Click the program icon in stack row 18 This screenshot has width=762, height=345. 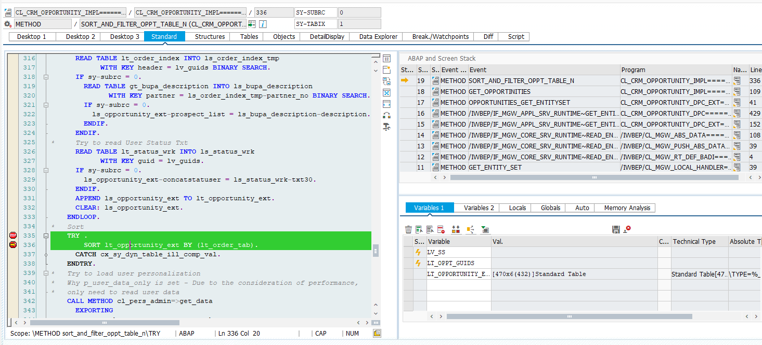click(737, 91)
